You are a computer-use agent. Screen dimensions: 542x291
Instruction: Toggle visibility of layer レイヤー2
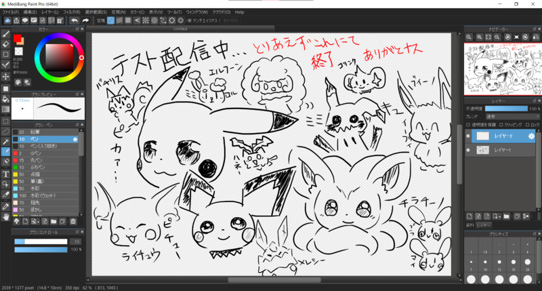468,136
